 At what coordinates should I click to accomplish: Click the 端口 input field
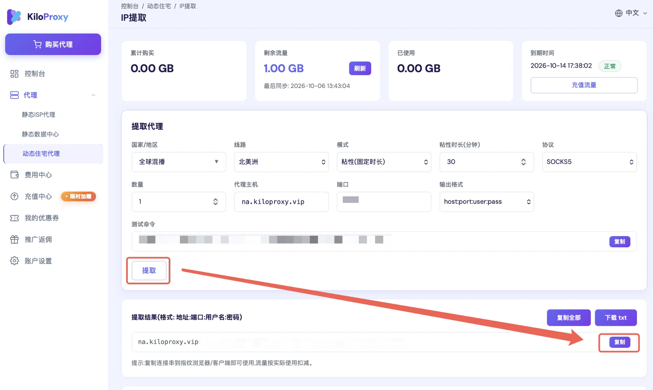[x=384, y=202]
